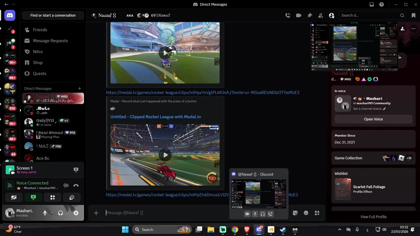Open apps launcher in message bar

click(x=317, y=213)
